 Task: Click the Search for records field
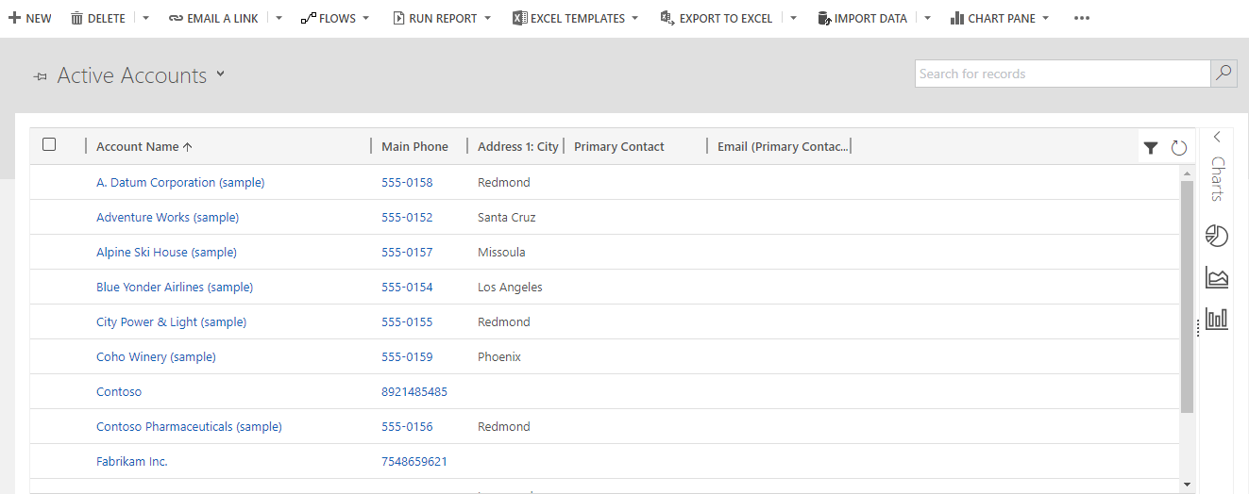click(1063, 74)
